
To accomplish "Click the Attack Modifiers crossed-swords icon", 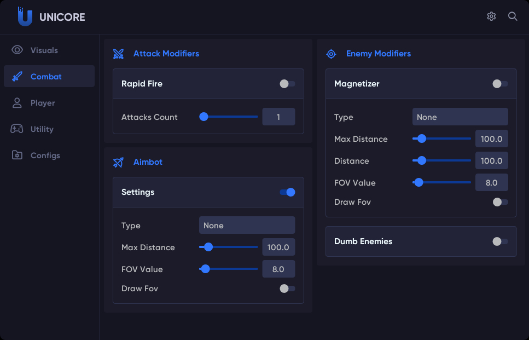I will [x=118, y=54].
